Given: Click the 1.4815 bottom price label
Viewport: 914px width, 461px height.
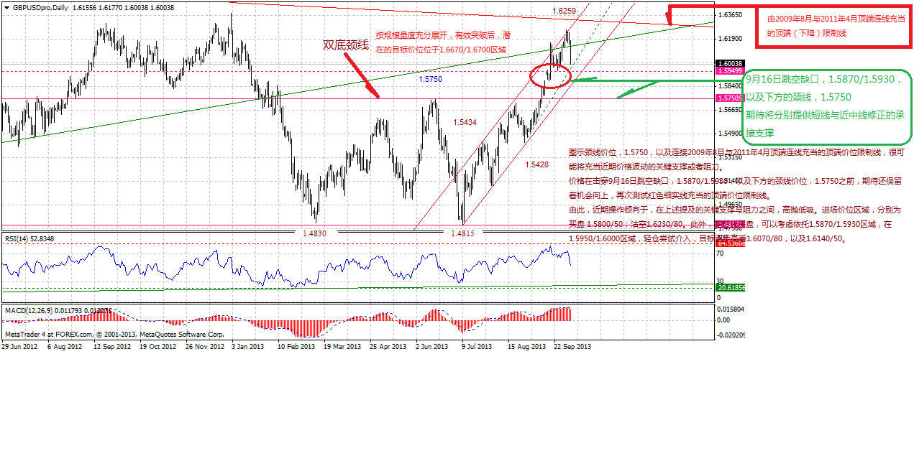Looking at the screenshot, I should click(462, 233).
